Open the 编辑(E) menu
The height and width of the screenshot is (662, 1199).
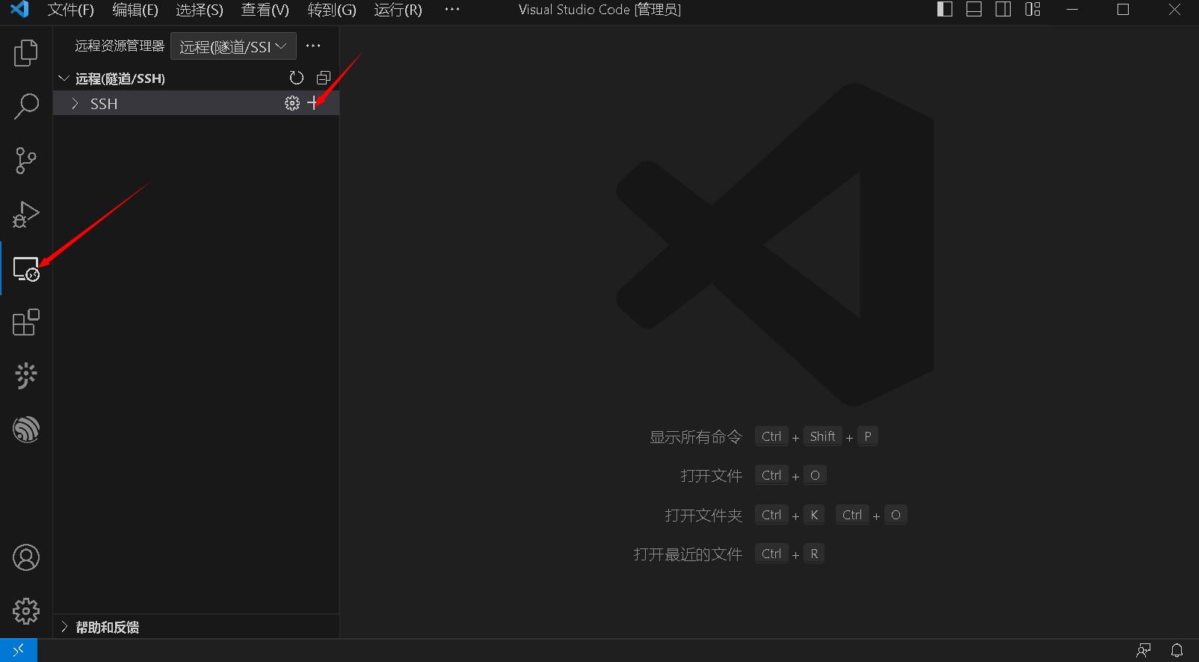135,10
